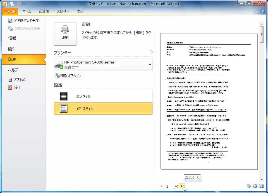
Task: Open Outlook Options (オプション)
Action: coord(17,79)
